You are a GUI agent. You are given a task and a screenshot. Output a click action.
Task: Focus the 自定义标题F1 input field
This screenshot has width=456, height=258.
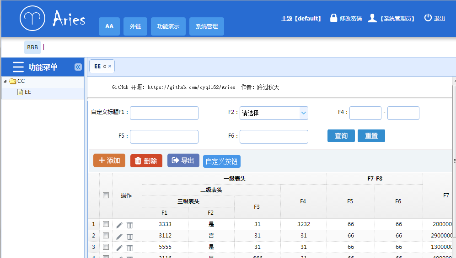(x=164, y=113)
